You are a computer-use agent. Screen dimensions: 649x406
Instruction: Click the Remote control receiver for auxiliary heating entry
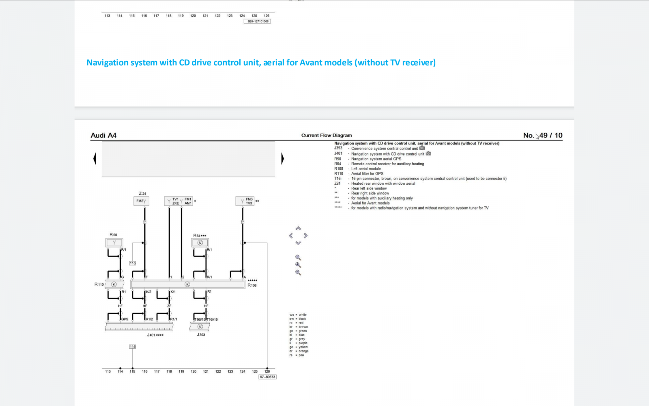[x=388, y=164]
